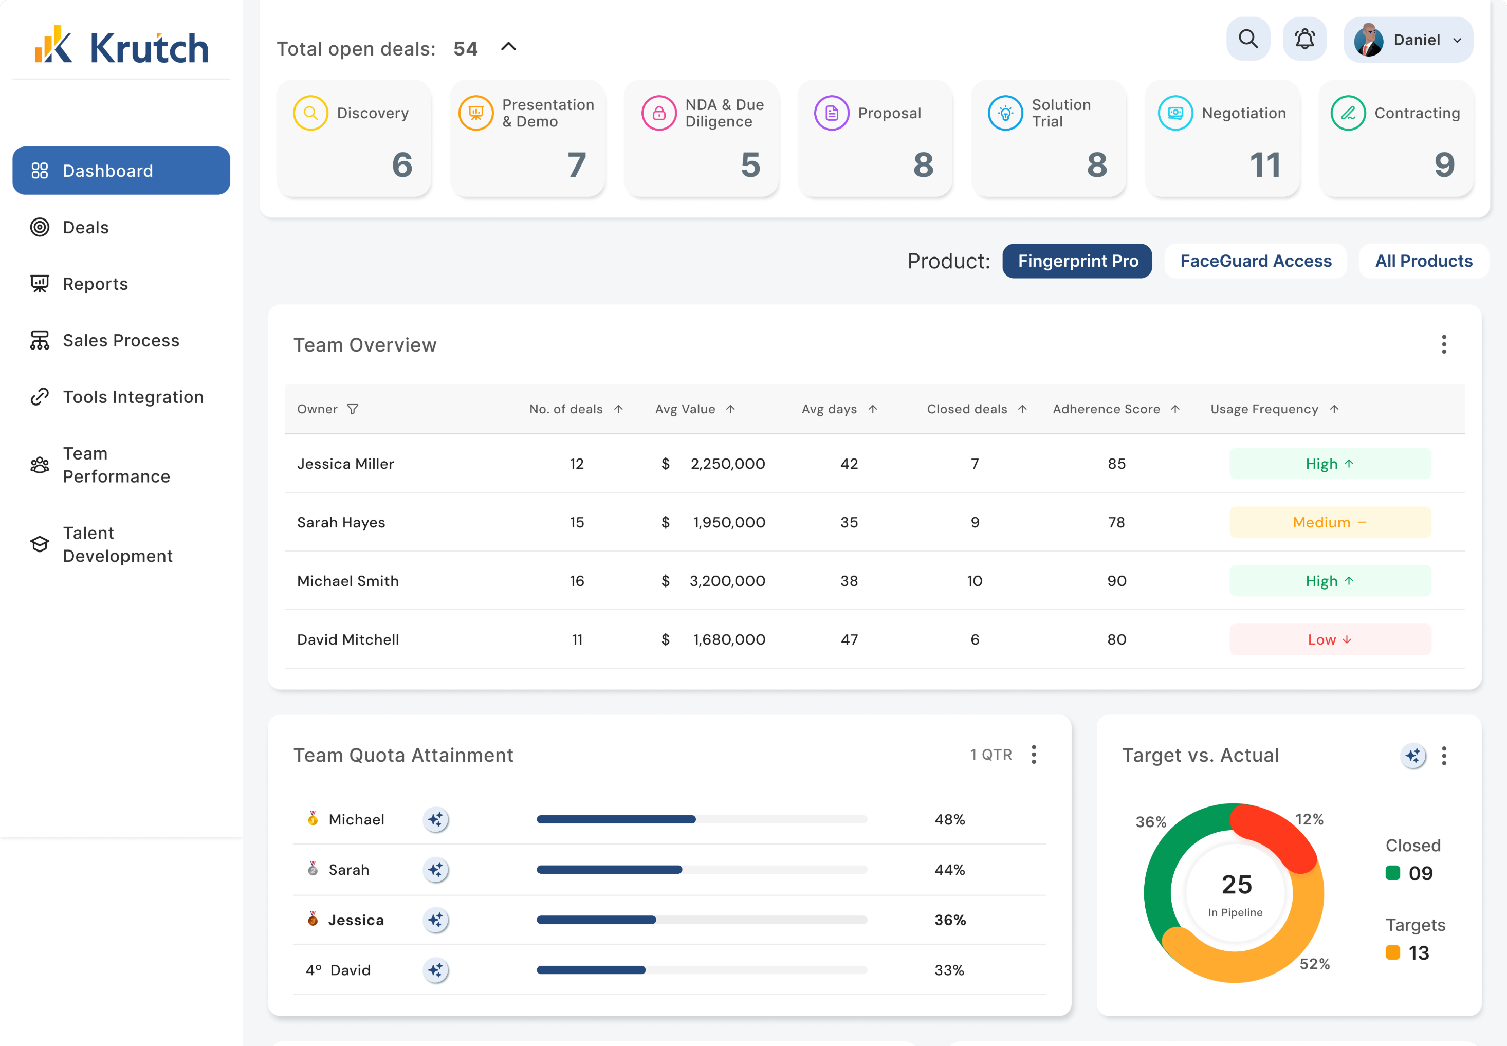Sort by Avg Value arrow
1507x1046 pixels.
click(730, 409)
